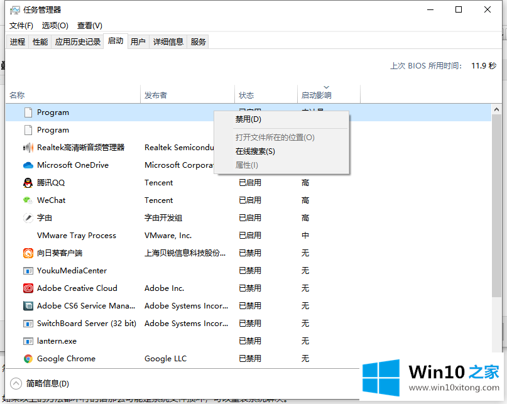Click the Tencent QQ penguin icon
507x404 pixels.
click(28, 183)
